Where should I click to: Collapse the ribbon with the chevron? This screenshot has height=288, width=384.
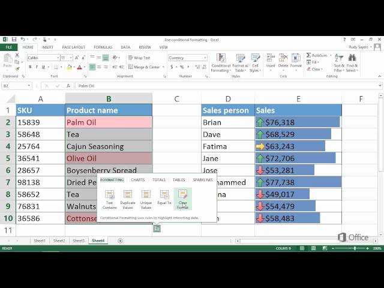(379, 76)
